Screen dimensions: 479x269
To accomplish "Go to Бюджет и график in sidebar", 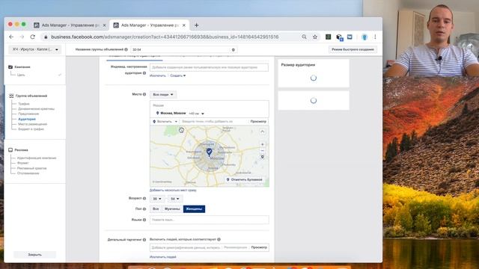I will click(x=31, y=129).
